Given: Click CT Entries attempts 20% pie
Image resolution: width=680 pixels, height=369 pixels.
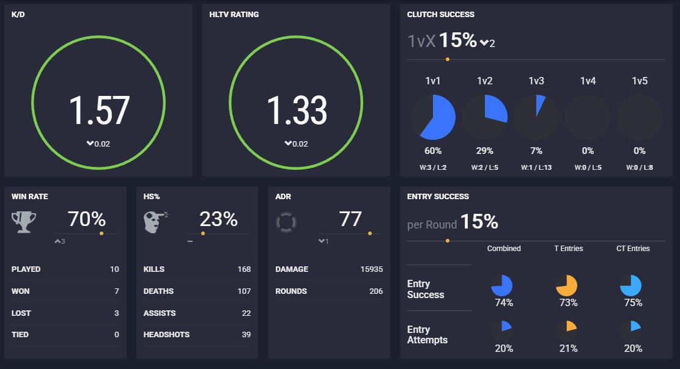Looking at the screenshot, I should click(x=630, y=331).
